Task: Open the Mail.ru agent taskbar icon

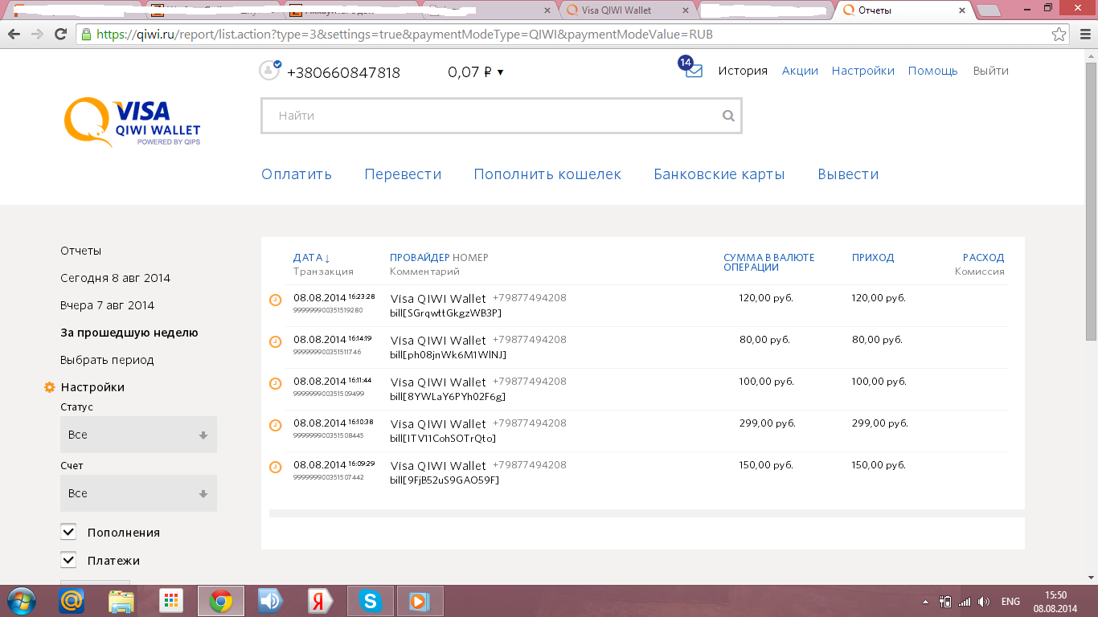Action: (x=72, y=601)
